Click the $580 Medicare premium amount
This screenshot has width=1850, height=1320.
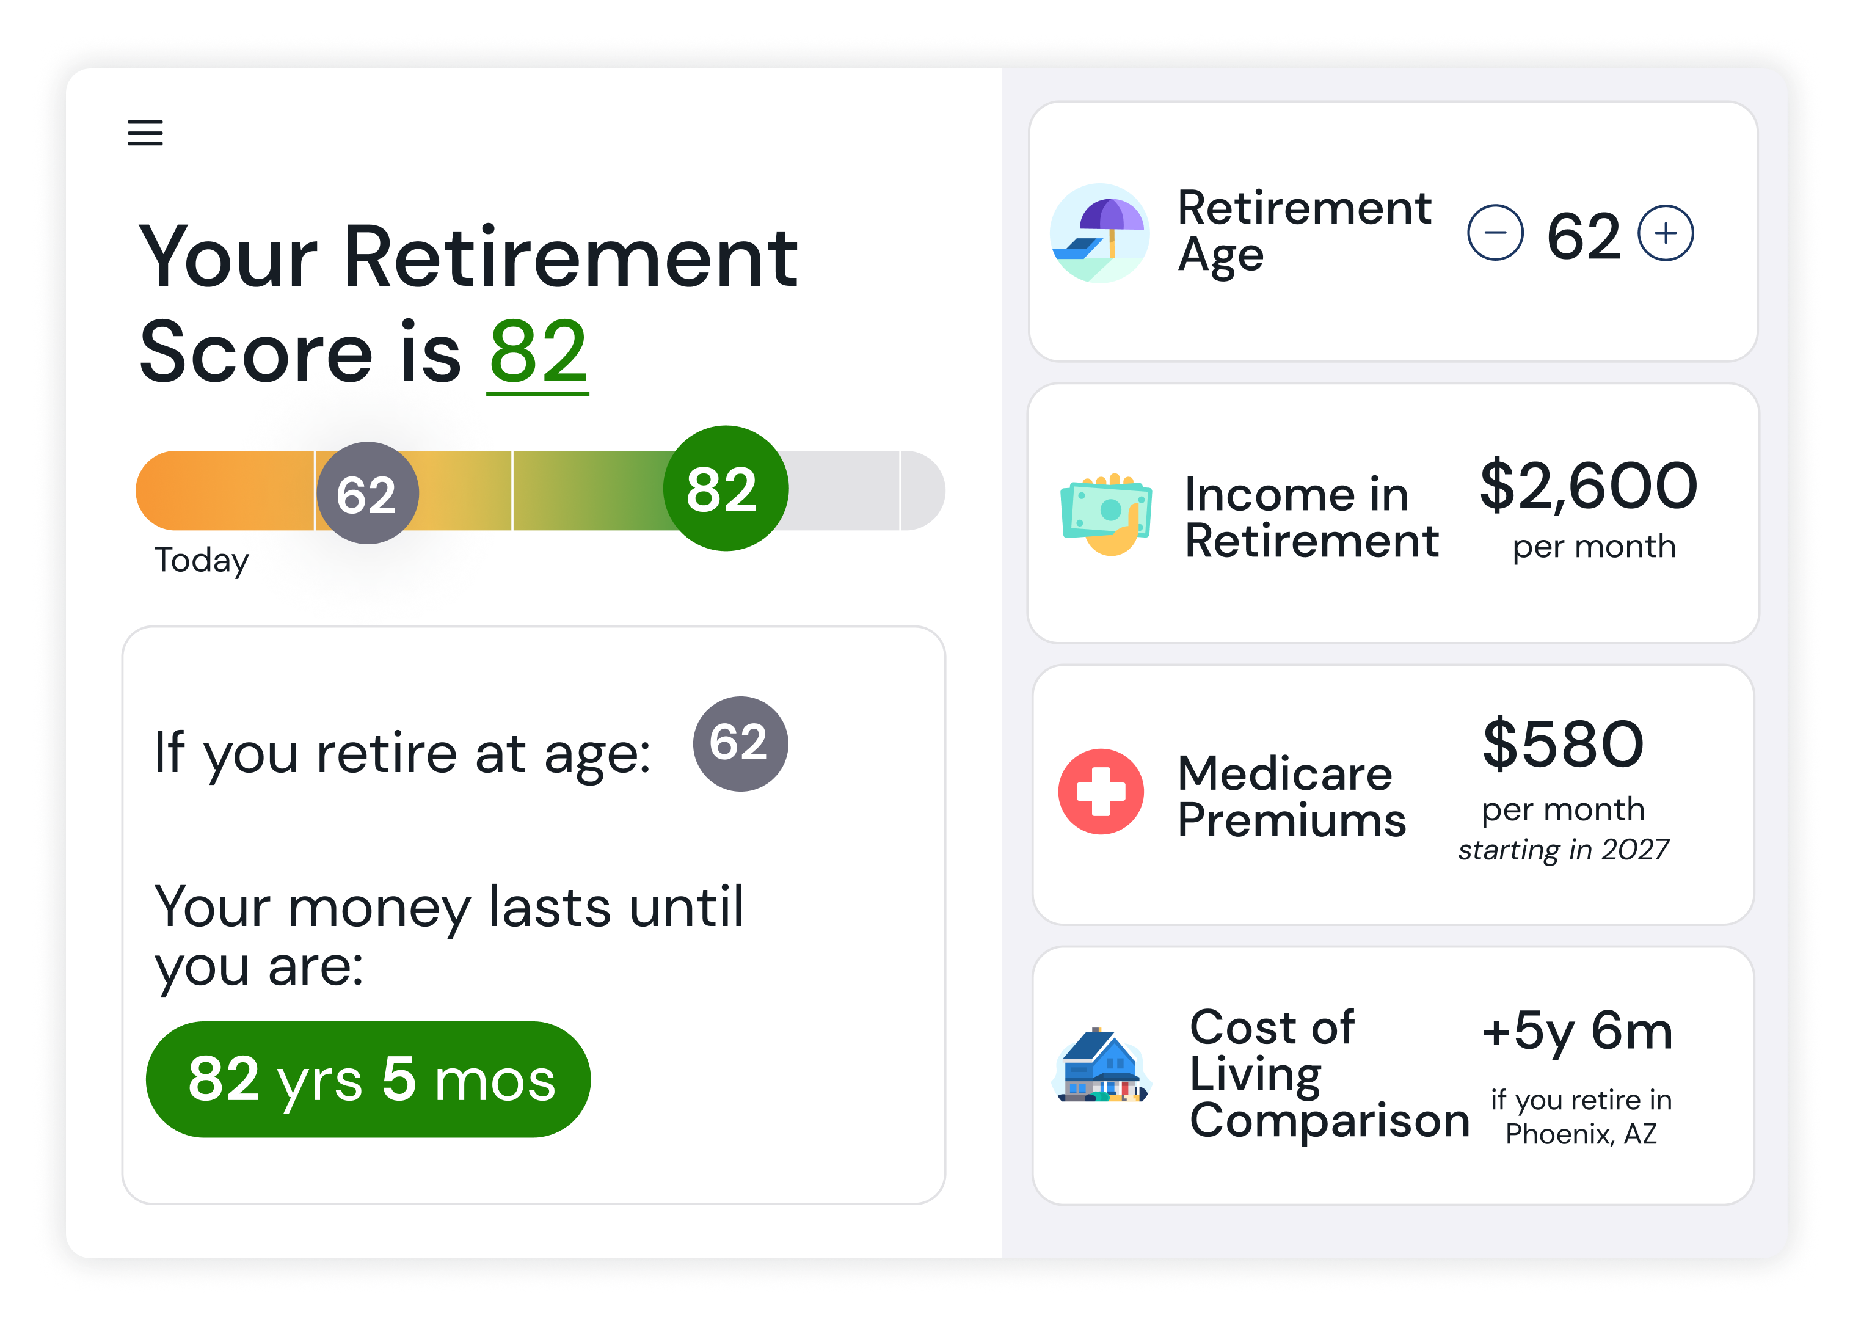click(x=1563, y=745)
